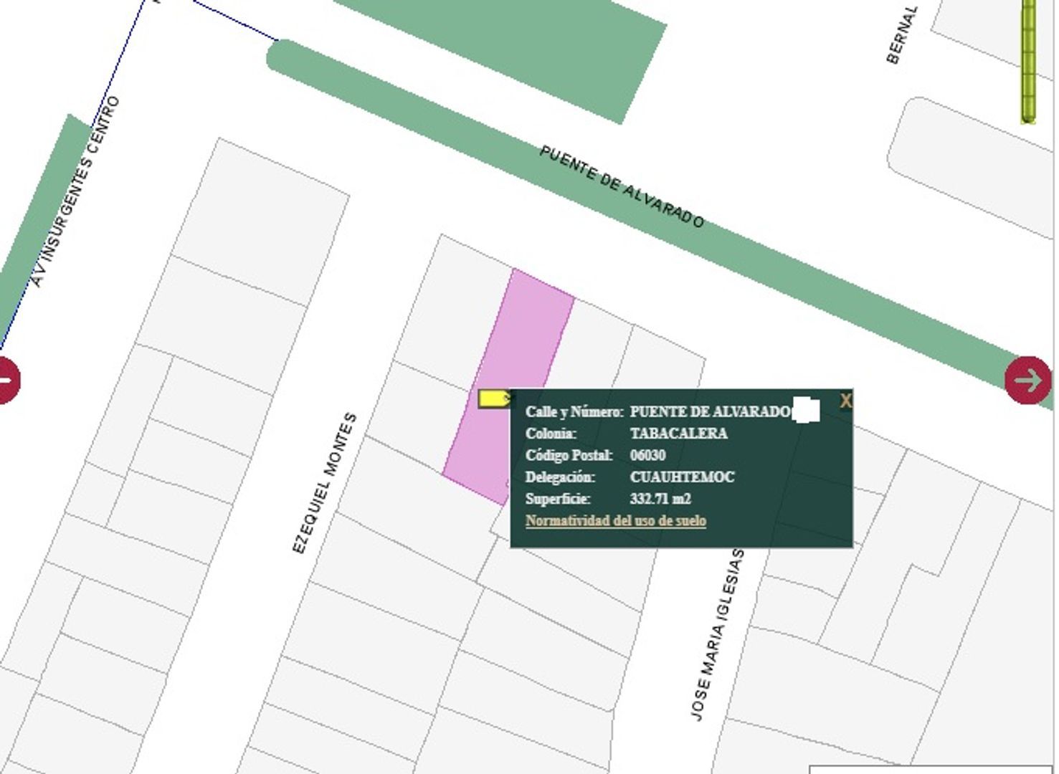Click the CUAUHTEMOC delegación value
The image size is (1059, 774).
click(682, 477)
